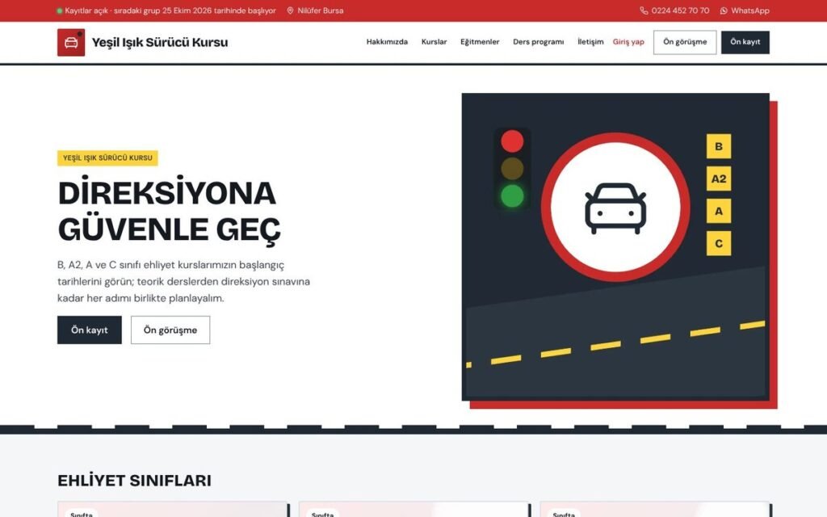
Task: Click the EHLİYET SINIFLARI heading
Action: pyautogui.click(x=135, y=481)
